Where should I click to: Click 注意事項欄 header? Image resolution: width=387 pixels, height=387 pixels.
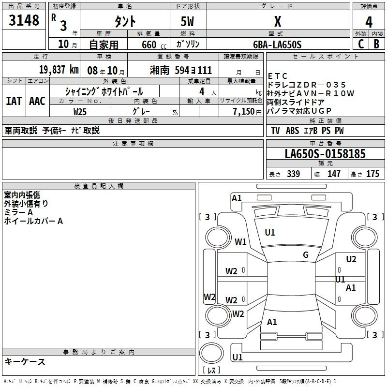coord(133,143)
